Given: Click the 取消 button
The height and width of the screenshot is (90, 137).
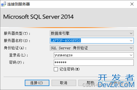Looking at the screenshot, I should click(64, 83).
